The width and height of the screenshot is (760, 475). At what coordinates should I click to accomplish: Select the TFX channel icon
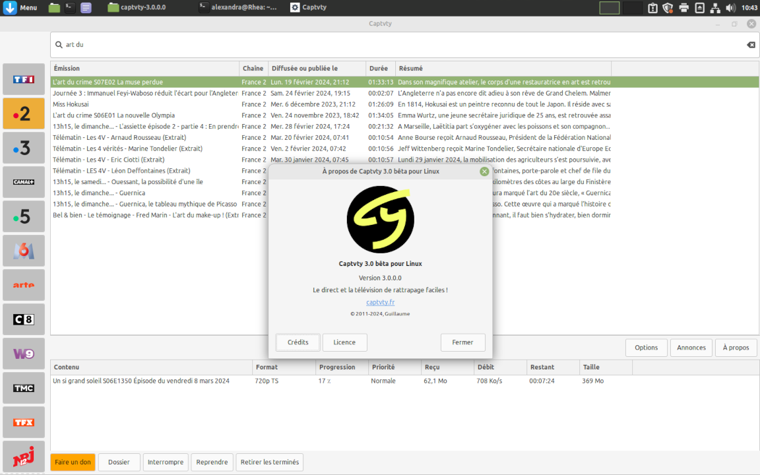[24, 422]
